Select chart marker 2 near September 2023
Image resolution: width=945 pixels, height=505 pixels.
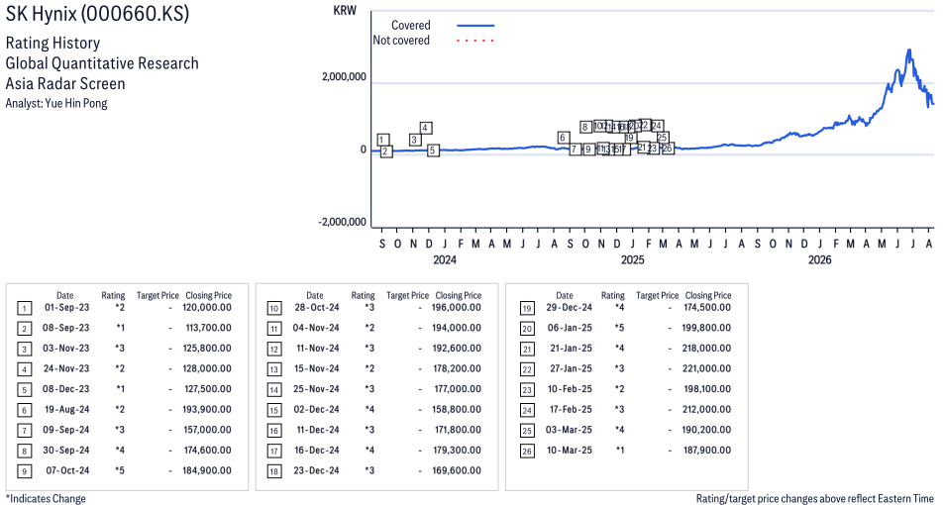click(386, 151)
